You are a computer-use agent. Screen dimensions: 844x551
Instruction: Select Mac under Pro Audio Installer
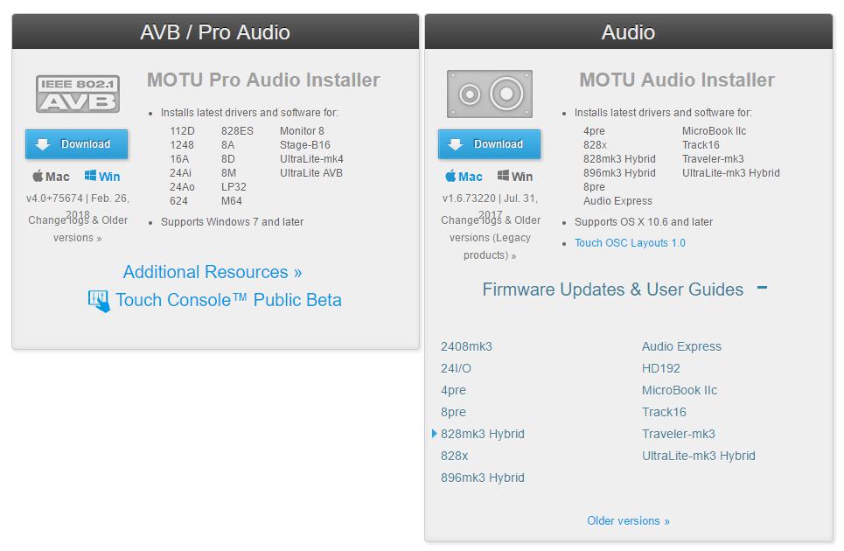pyautogui.click(x=51, y=177)
